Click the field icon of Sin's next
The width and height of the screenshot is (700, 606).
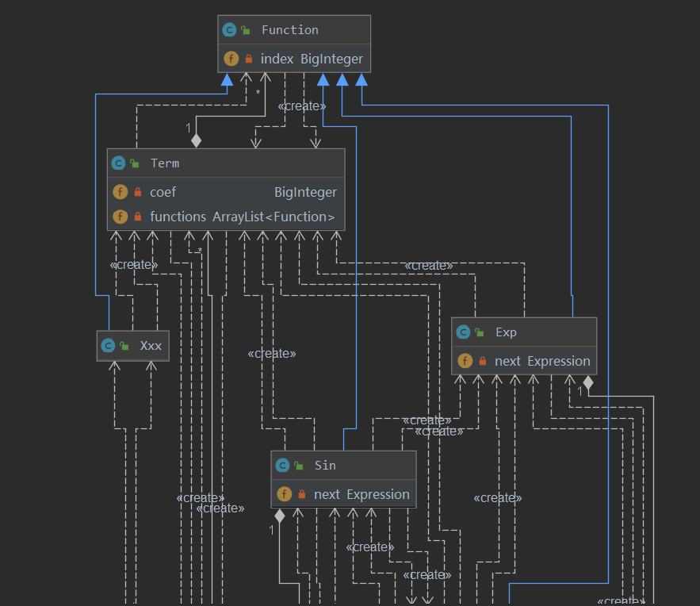point(285,494)
